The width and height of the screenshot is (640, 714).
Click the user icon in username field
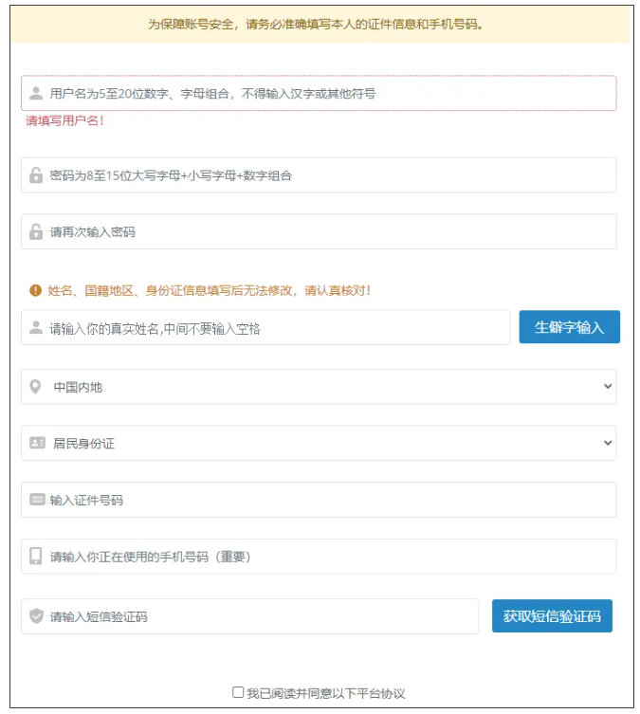point(36,93)
